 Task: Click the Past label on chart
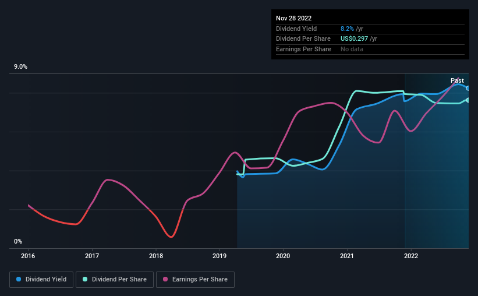(x=457, y=80)
